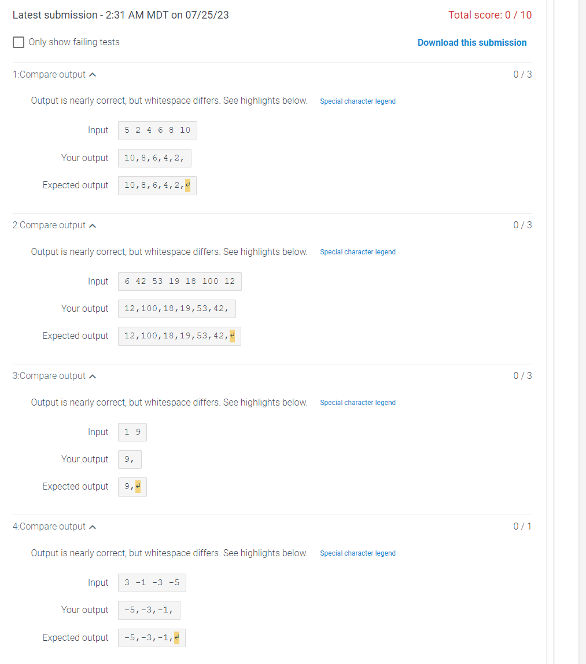Select the highlighted newline in test 3 expected output

pyautogui.click(x=139, y=486)
